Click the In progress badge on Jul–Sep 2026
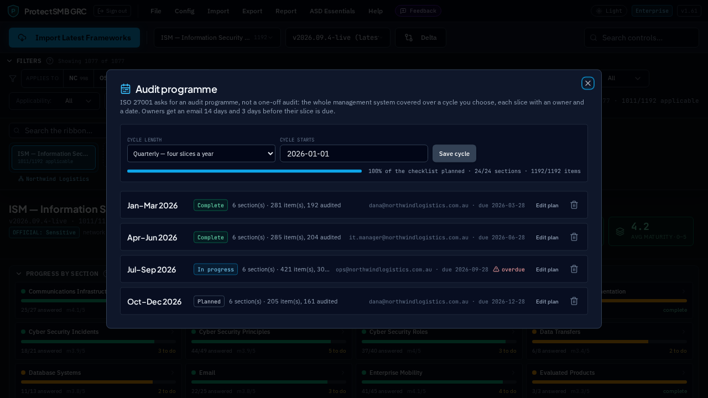Screen dimensions: 708x398 tap(216, 269)
